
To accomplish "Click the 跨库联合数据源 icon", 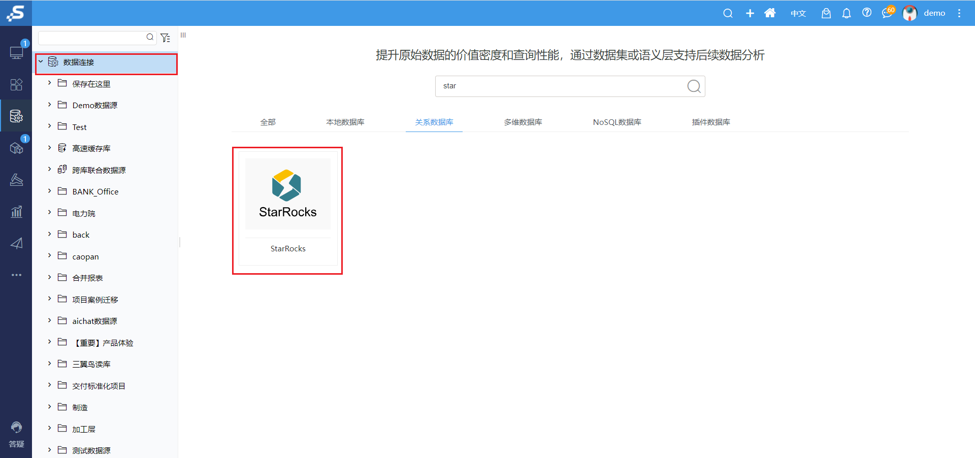I will pos(62,169).
